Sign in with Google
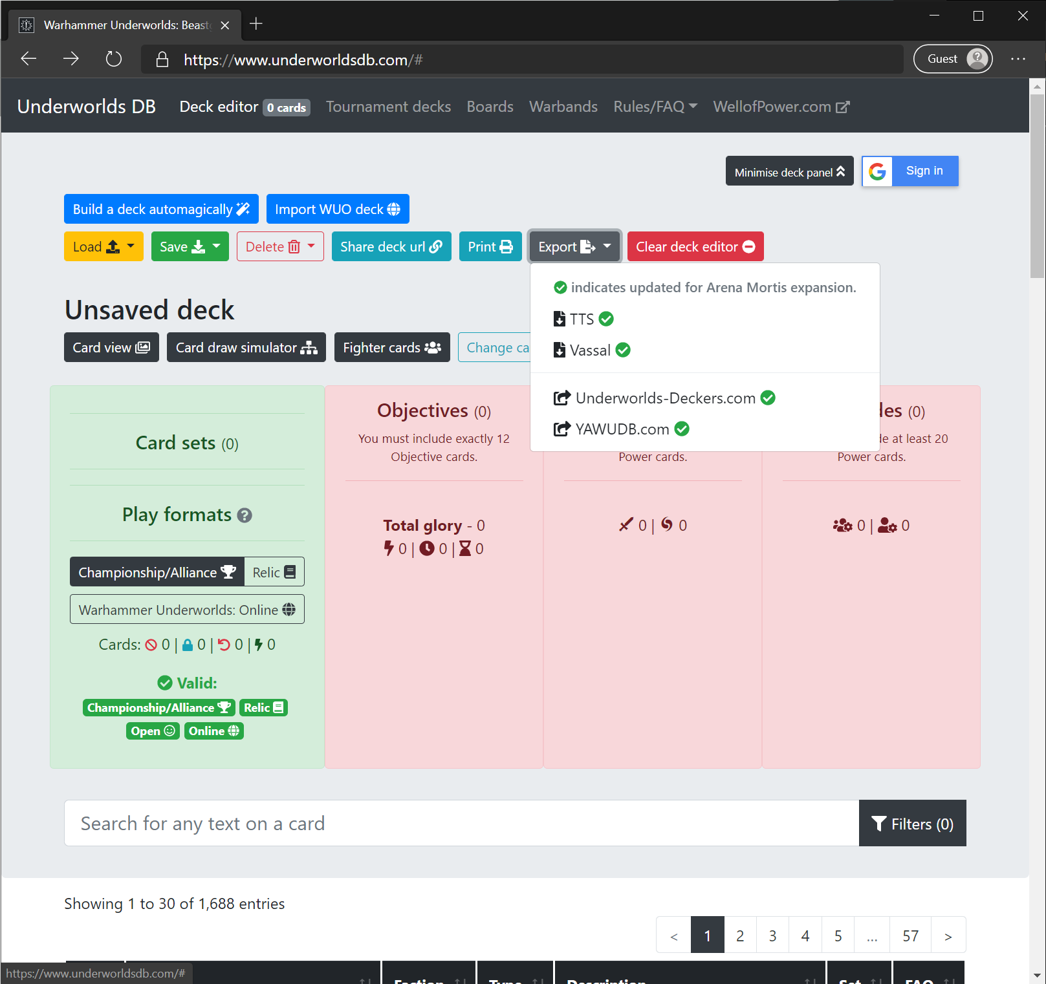The height and width of the screenshot is (984, 1046). [910, 171]
